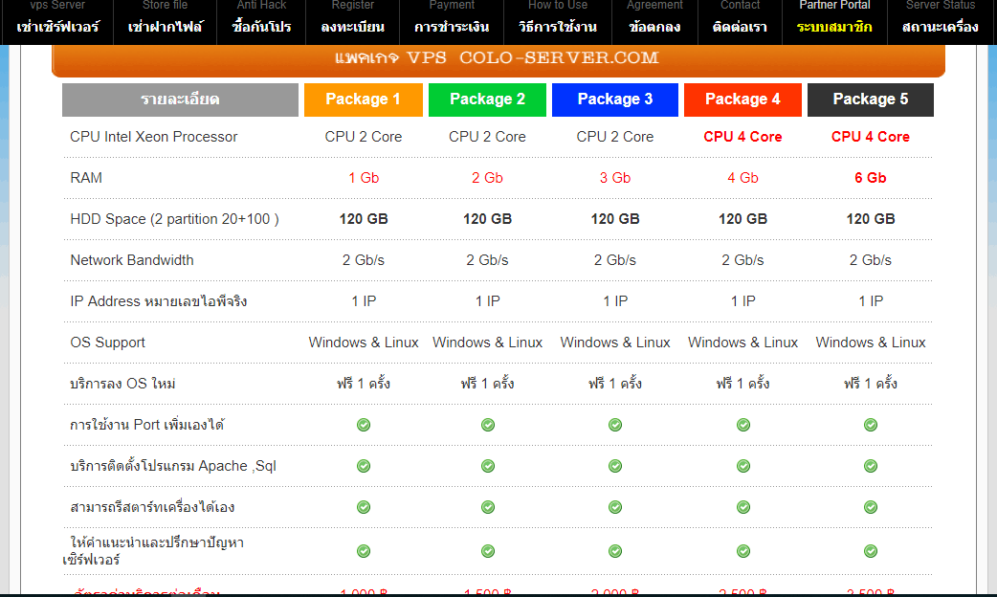
Task: Click the Apache ,Sql checkmark for Package 4
Action: [743, 466]
